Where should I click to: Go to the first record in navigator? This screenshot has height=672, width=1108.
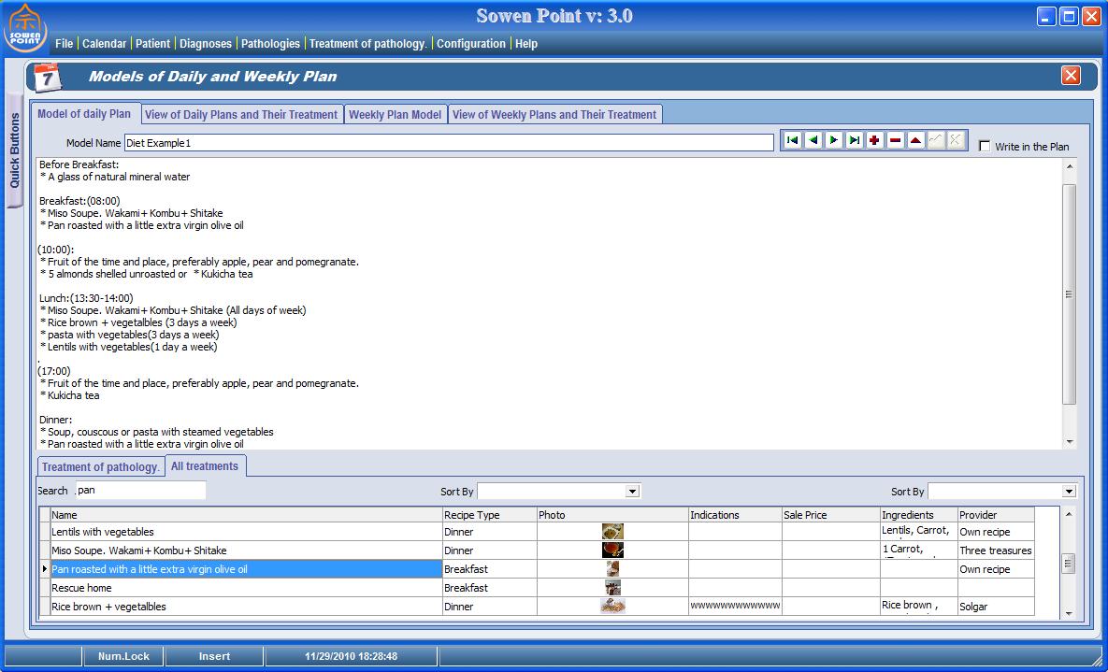point(793,140)
